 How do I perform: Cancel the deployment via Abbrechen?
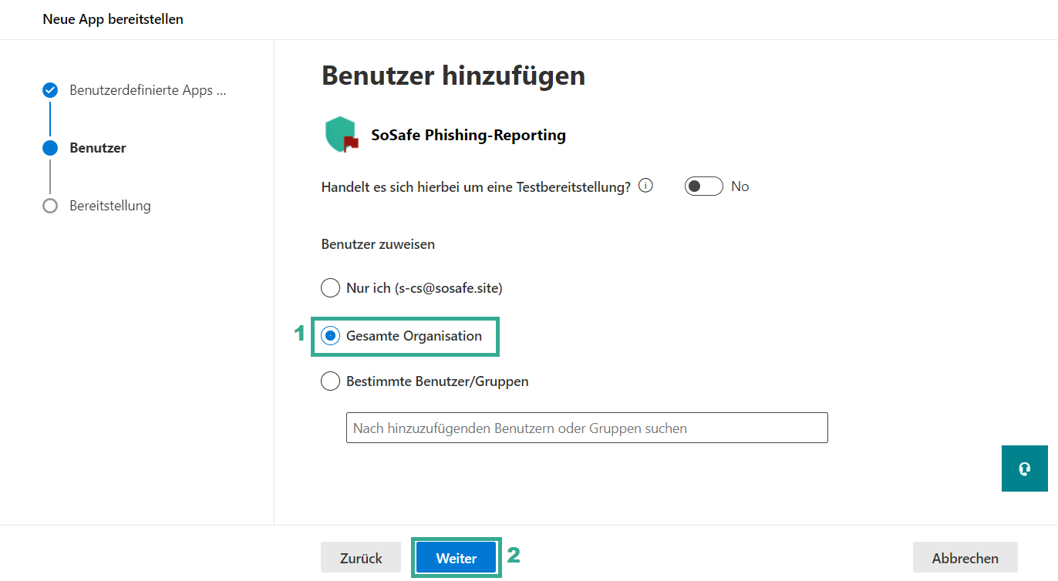[x=965, y=558]
